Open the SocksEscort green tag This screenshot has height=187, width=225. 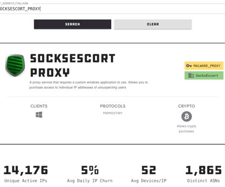(x=204, y=75)
